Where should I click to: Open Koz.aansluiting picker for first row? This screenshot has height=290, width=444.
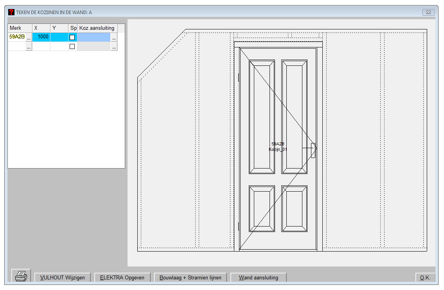tap(114, 38)
